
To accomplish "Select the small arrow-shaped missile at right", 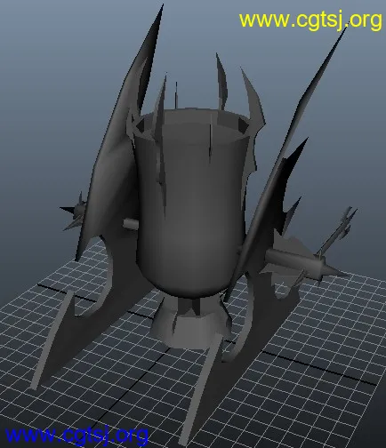I will pyautogui.click(x=338, y=230).
